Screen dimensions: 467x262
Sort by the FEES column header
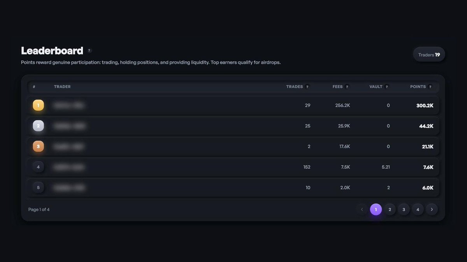(338, 87)
